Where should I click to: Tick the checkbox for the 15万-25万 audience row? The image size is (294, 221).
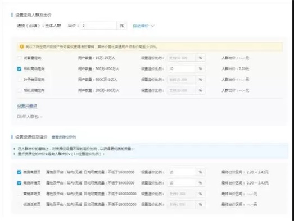tap(19, 58)
